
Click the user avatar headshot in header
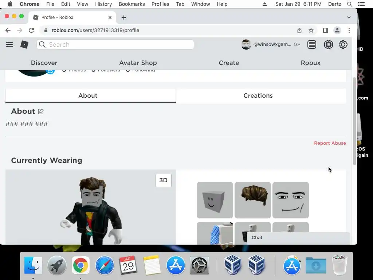[x=246, y=44]
